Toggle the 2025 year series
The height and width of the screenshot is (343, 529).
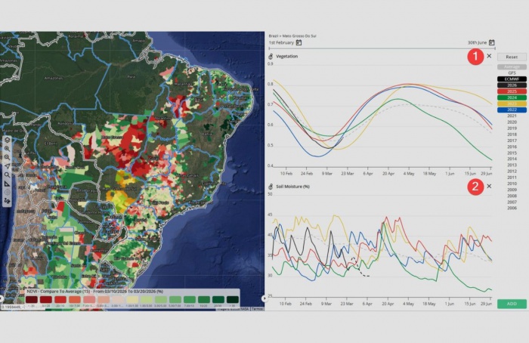[512, 91]
